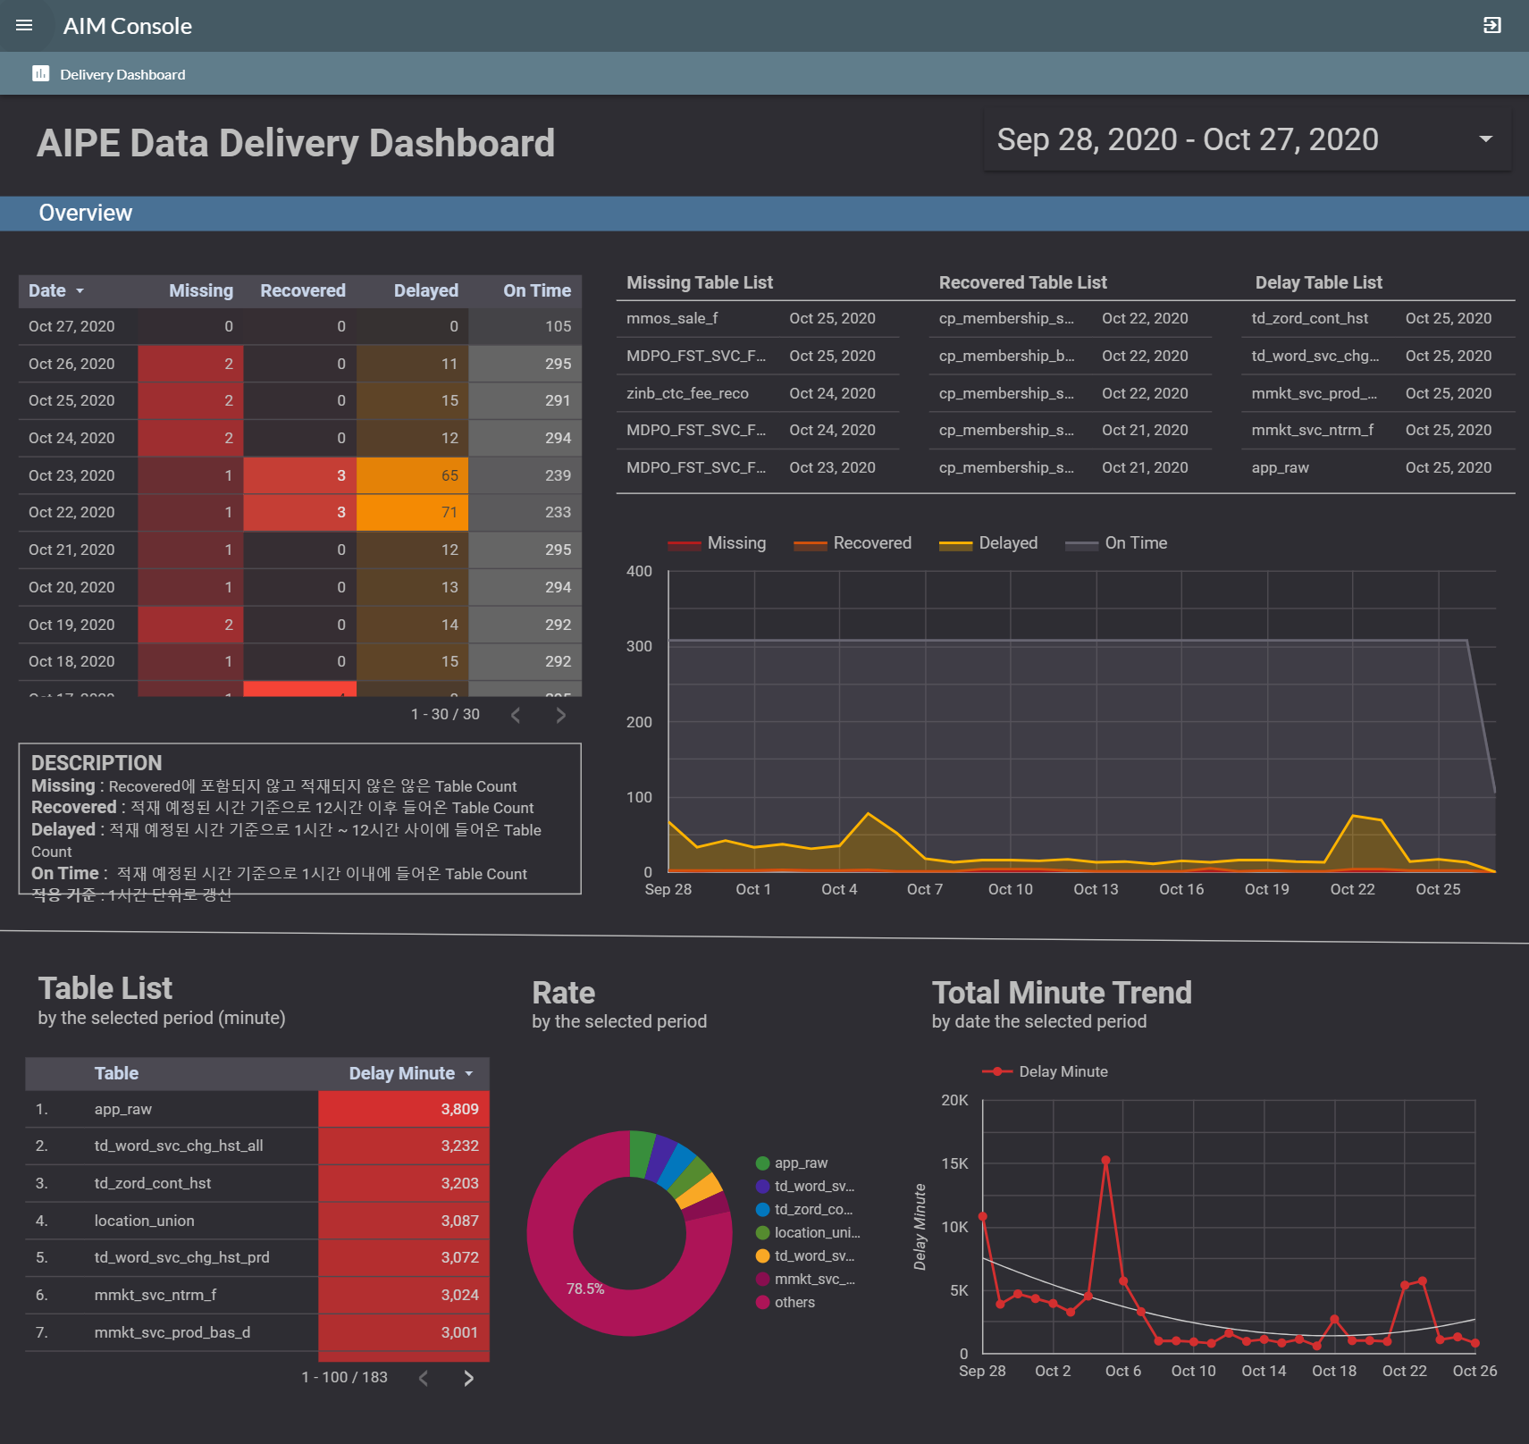This screenshot has width=1529, height=1444.
Task: Sort by Date column header arrow
Action: [80, 291]
